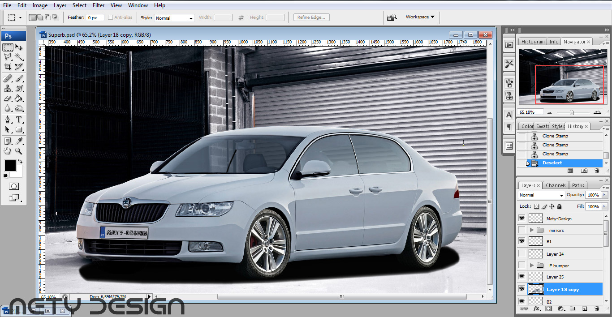Expand the mirrors layer group

[532, 230]
